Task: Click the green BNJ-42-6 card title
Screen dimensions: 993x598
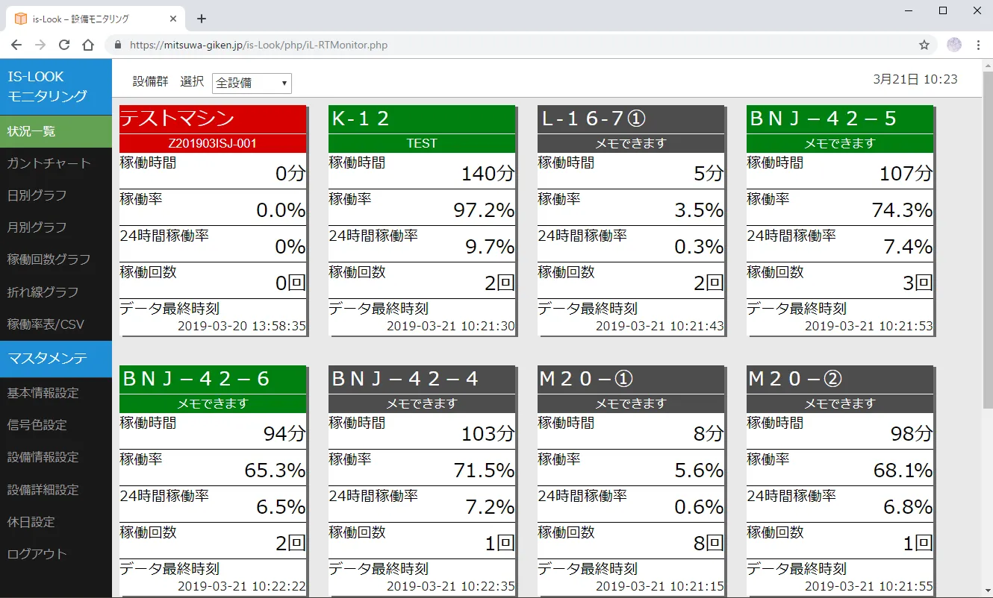Action: [x=213, y=380]
